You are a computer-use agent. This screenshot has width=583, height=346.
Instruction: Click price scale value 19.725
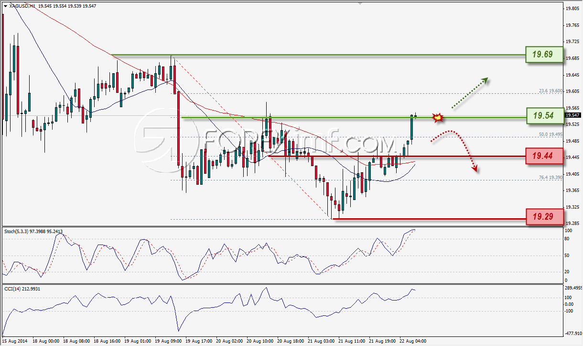point(572,42)
